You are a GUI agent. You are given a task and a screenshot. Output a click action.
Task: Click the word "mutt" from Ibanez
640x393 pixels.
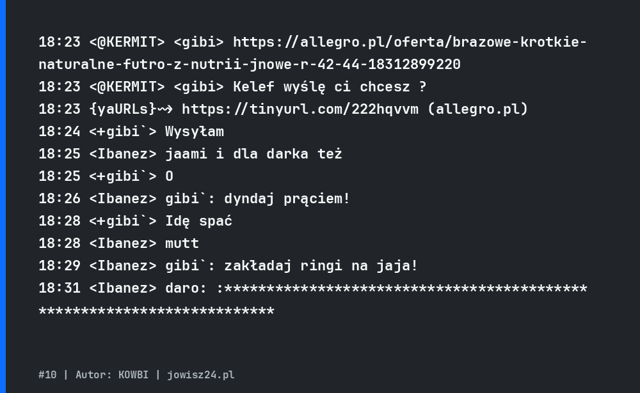tap(182, 243)
